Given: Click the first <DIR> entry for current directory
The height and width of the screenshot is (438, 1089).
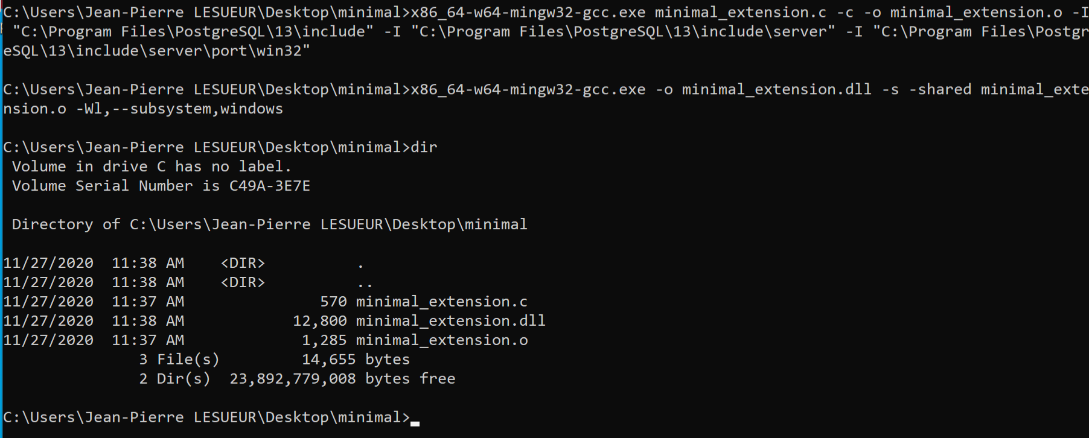Looking at the screenshot, I should pos(243,263).
